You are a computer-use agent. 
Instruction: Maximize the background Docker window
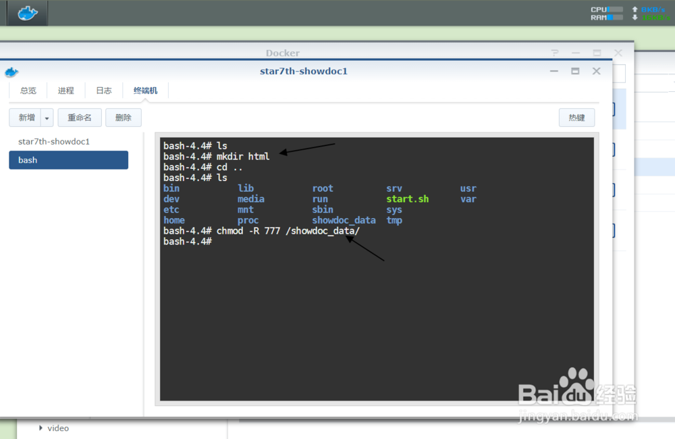(x=597, y=53)
